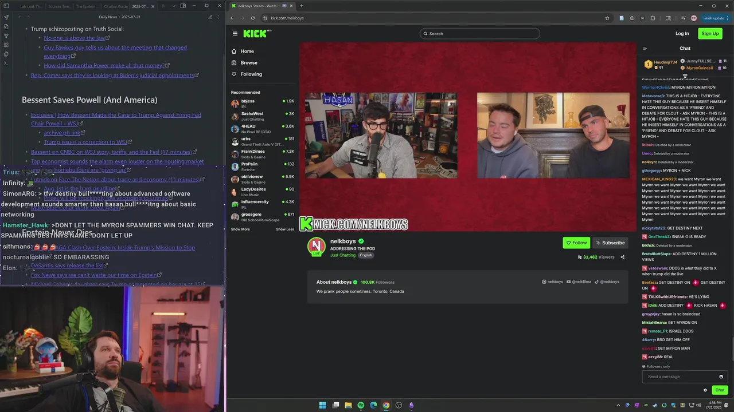Open command terminal icon in Obsidian ribbon
This screenshot has width=734, height=412.
tap(6, 63)
